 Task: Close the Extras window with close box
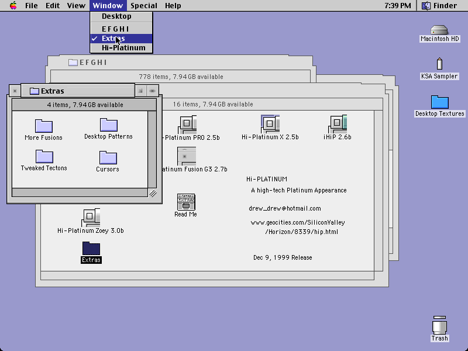[x=15, y=91]
